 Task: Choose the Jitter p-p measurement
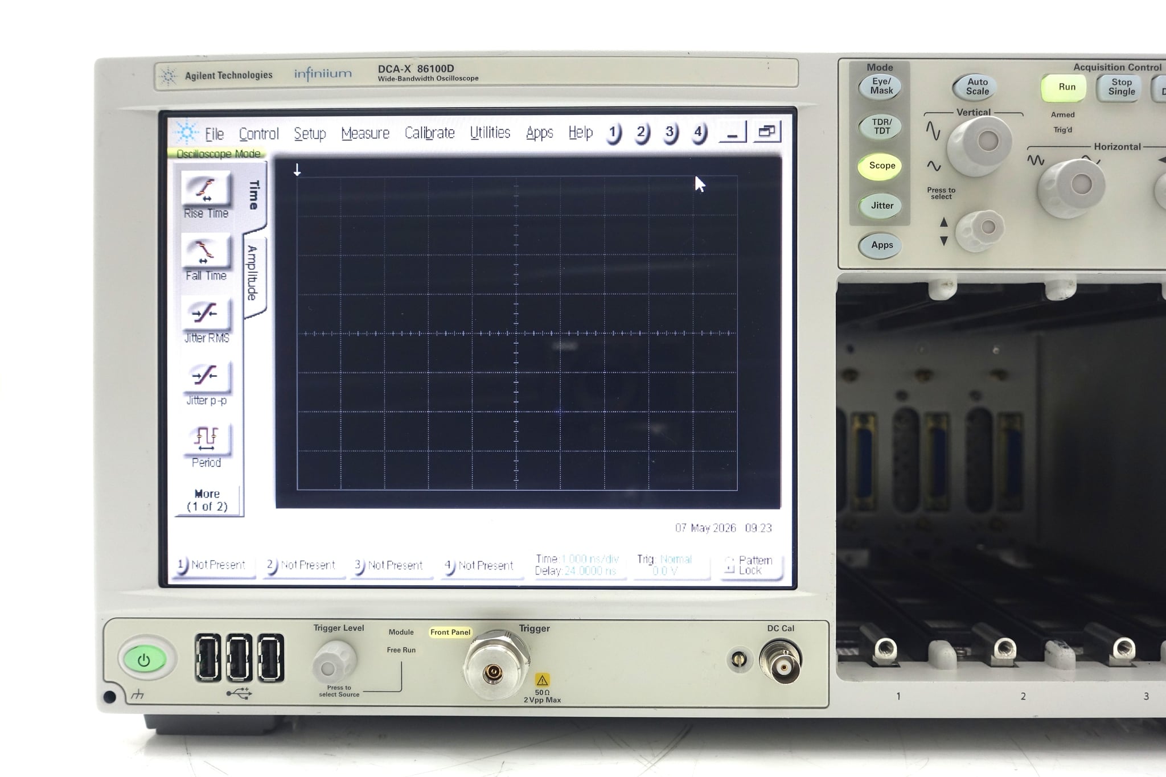206,377
